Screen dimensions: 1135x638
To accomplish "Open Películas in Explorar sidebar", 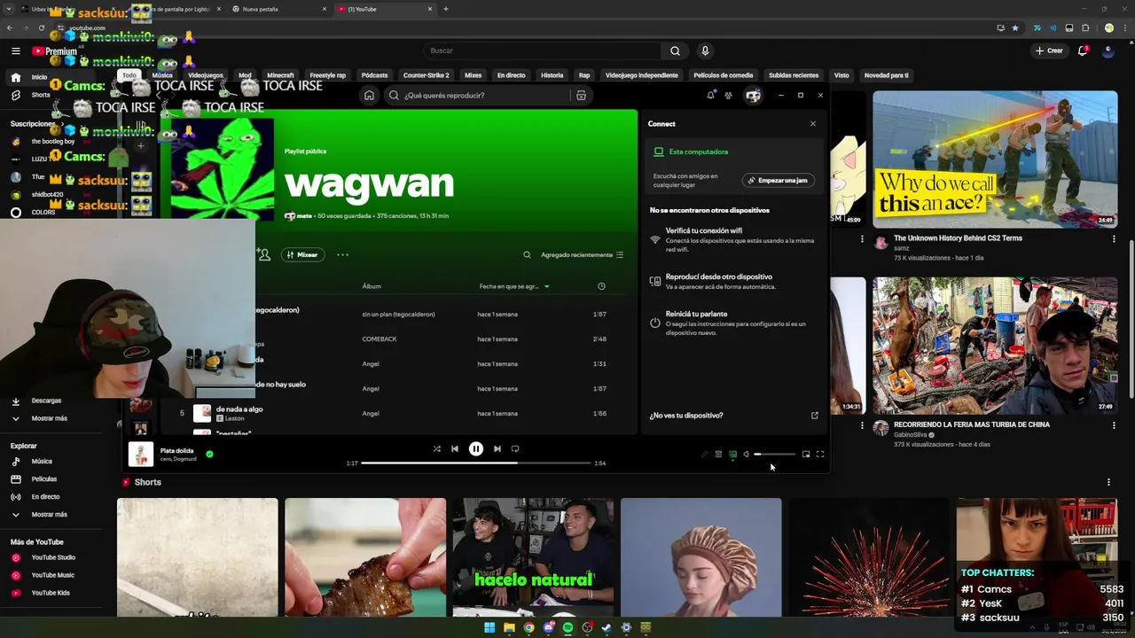I will tap(43, 479).
